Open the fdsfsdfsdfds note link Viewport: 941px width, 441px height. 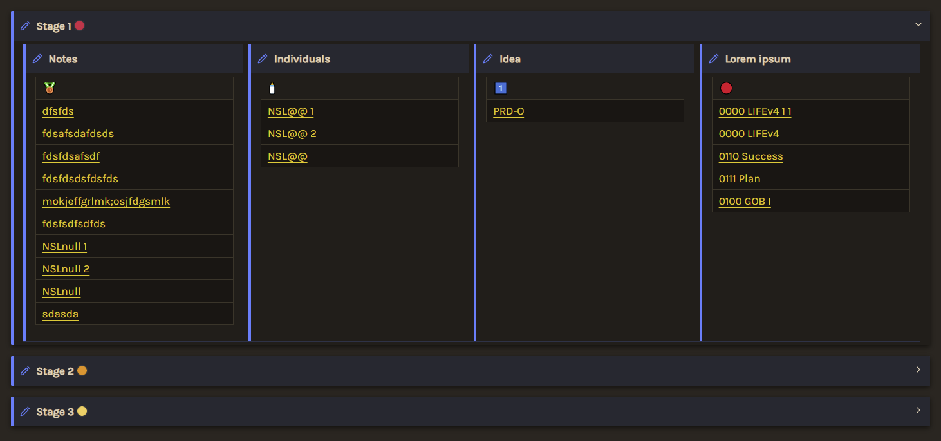(x=74, y=224)
